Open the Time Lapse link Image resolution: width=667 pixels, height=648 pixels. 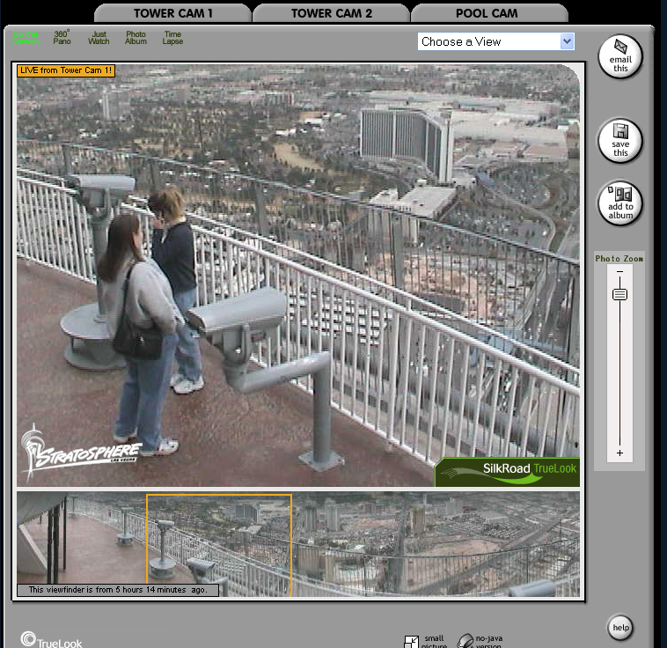[x=172, y=38]
